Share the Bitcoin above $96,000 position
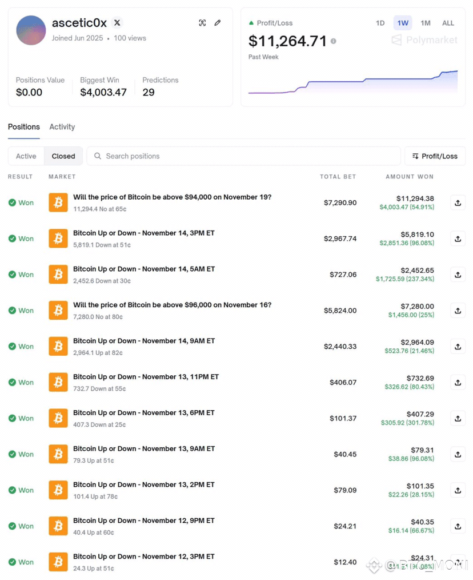473x580 pixels. [458, 311]
